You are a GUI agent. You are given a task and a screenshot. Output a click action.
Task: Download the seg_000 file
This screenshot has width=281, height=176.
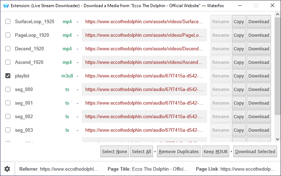point(258,89)
